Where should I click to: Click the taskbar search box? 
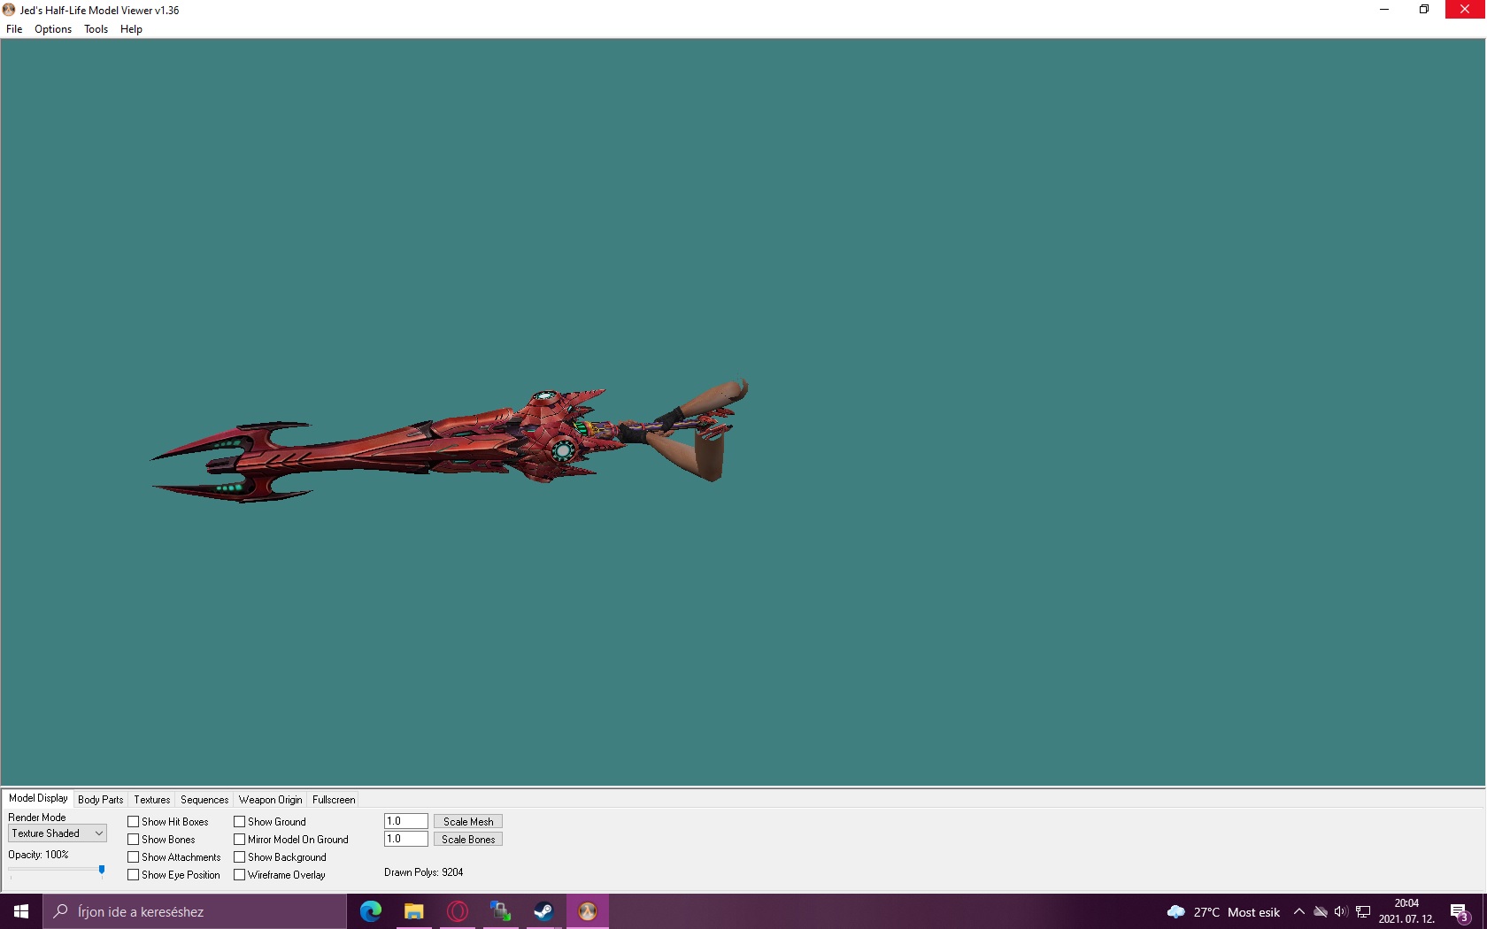[195, 911]
